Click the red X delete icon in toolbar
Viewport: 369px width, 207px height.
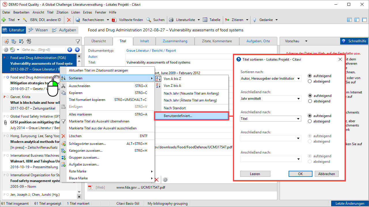pos(69,20)
